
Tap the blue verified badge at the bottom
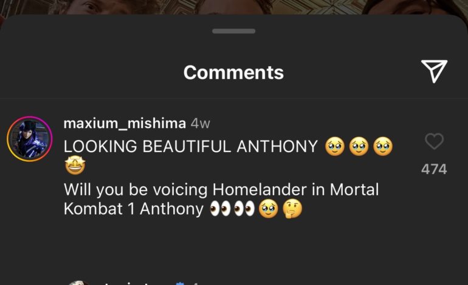point(179,283)
